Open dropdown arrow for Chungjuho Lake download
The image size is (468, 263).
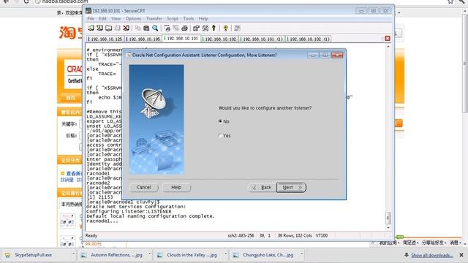[x=301, y=254]
